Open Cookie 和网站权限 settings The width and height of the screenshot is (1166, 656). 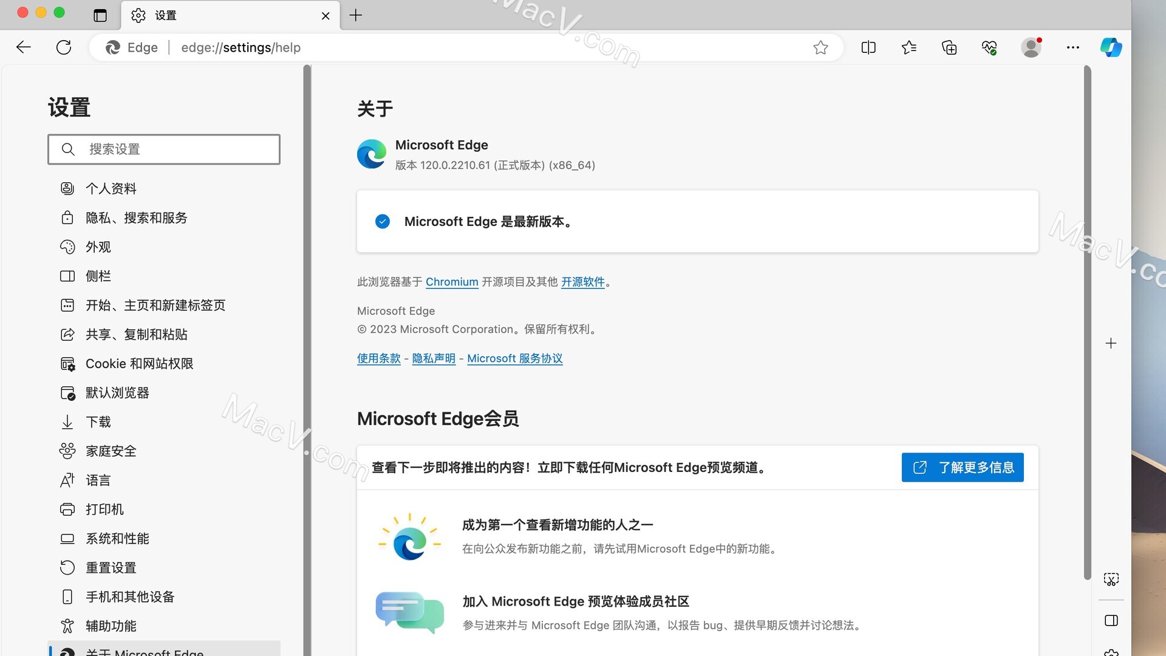pyautogui.click(x=164, y=363)
